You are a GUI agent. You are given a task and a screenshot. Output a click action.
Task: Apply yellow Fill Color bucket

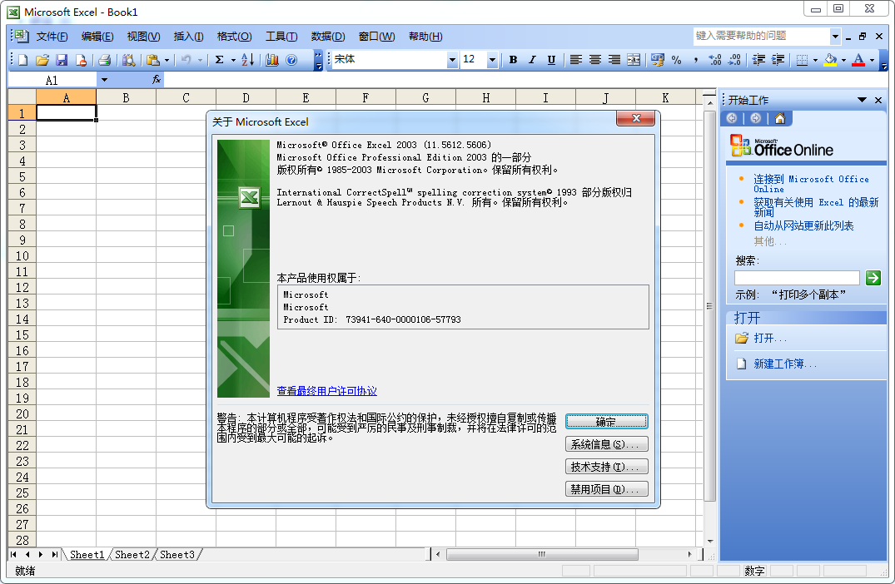pyautogui.click(x=831, y=60)
